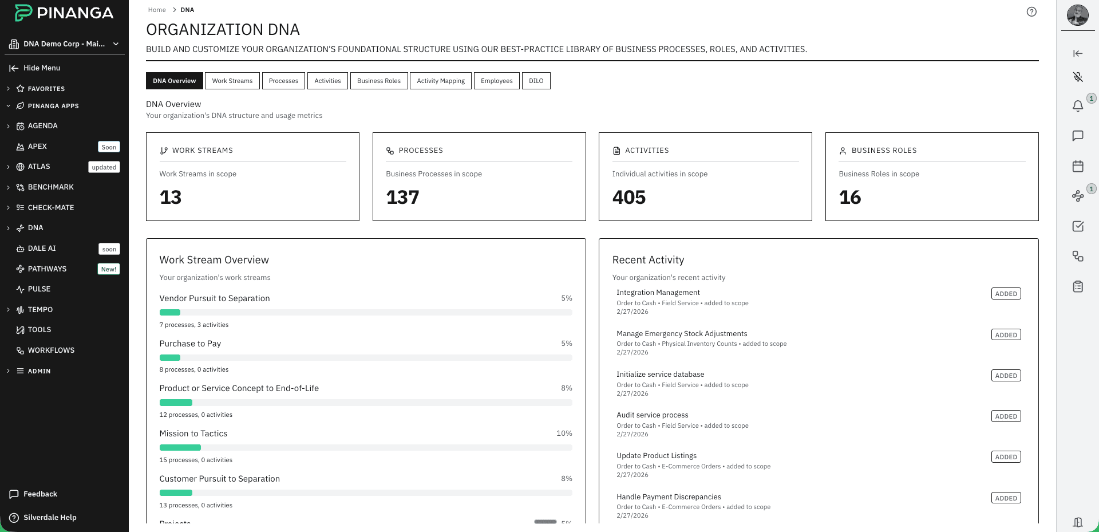Click the Feedback link
The width and height of the screenshot is (1099, 532).
[40, 494]
